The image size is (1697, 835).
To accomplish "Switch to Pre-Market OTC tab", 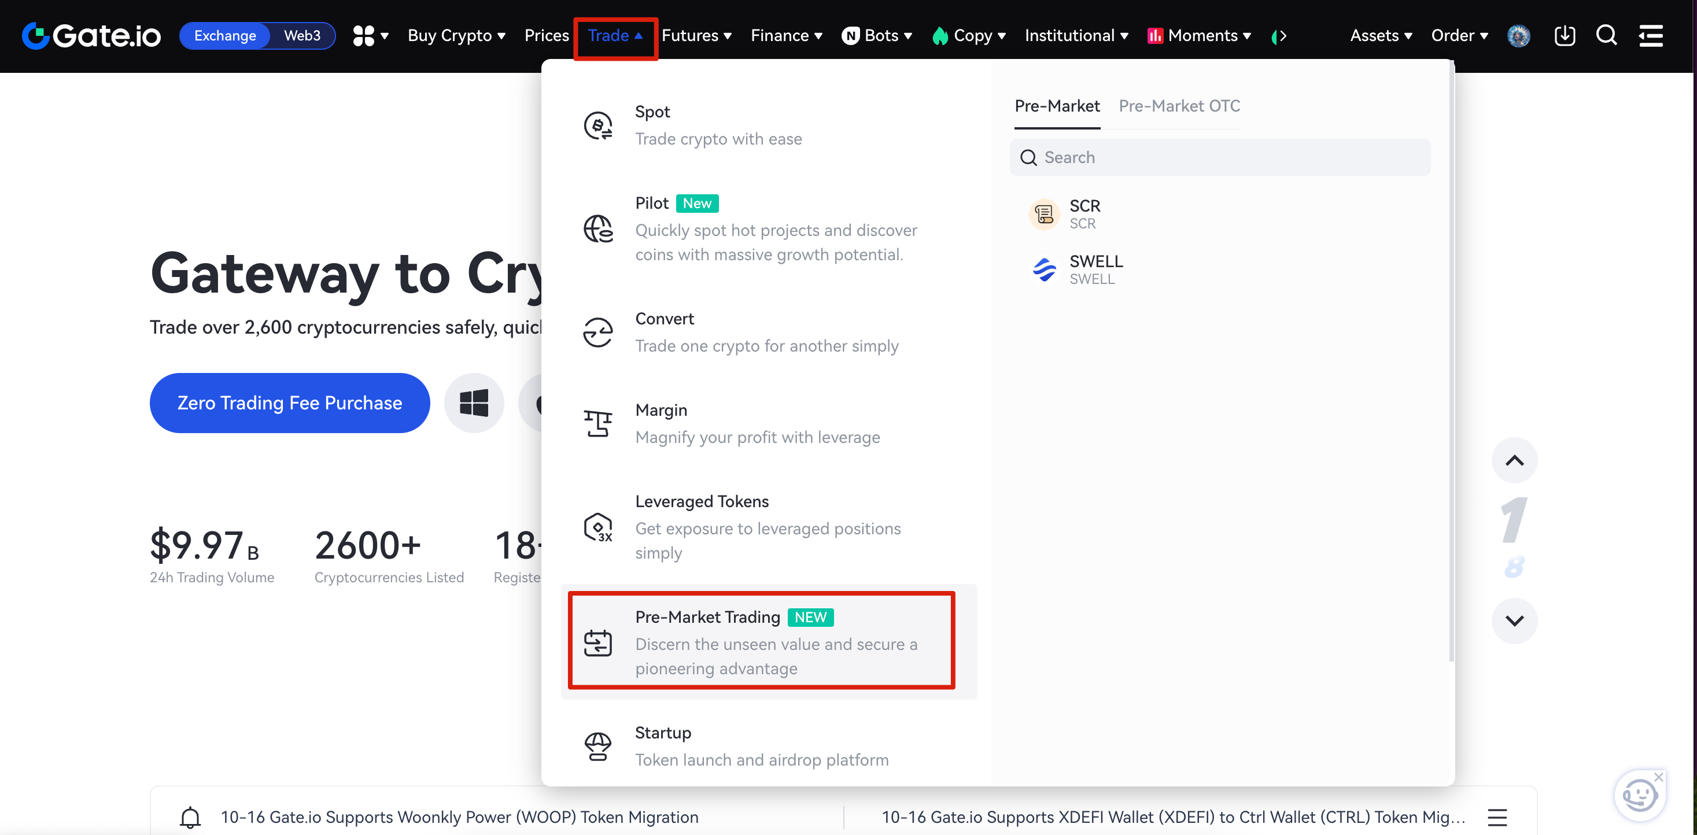I will [1179, 106].
